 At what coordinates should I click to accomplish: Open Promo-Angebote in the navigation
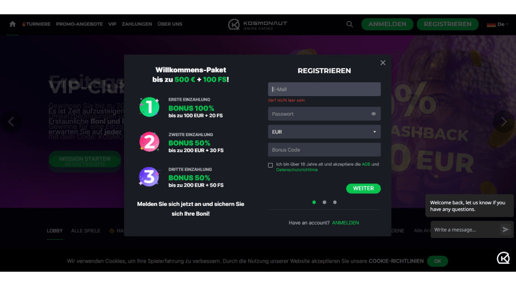79,24
